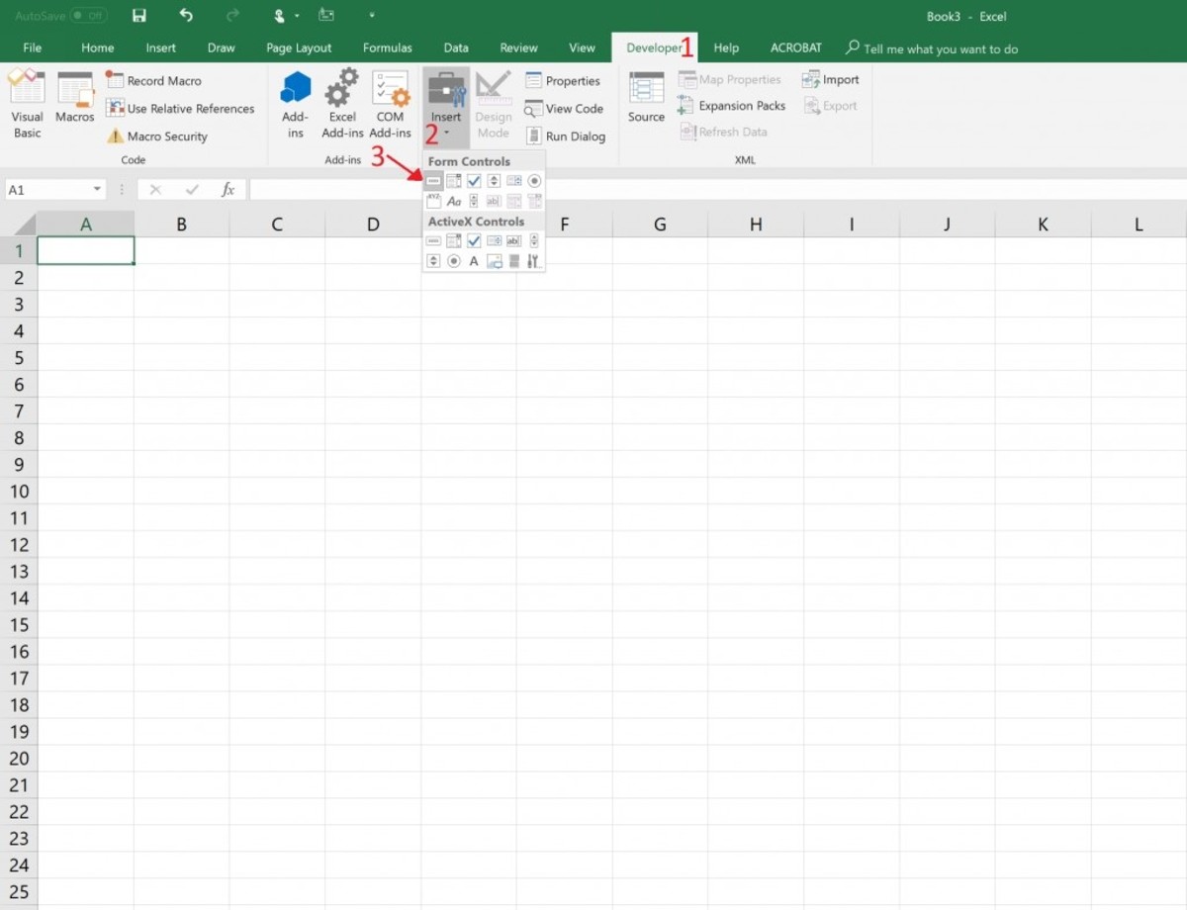Insert a Check Box form control
1187x910 pixels.
coord(474,181)
